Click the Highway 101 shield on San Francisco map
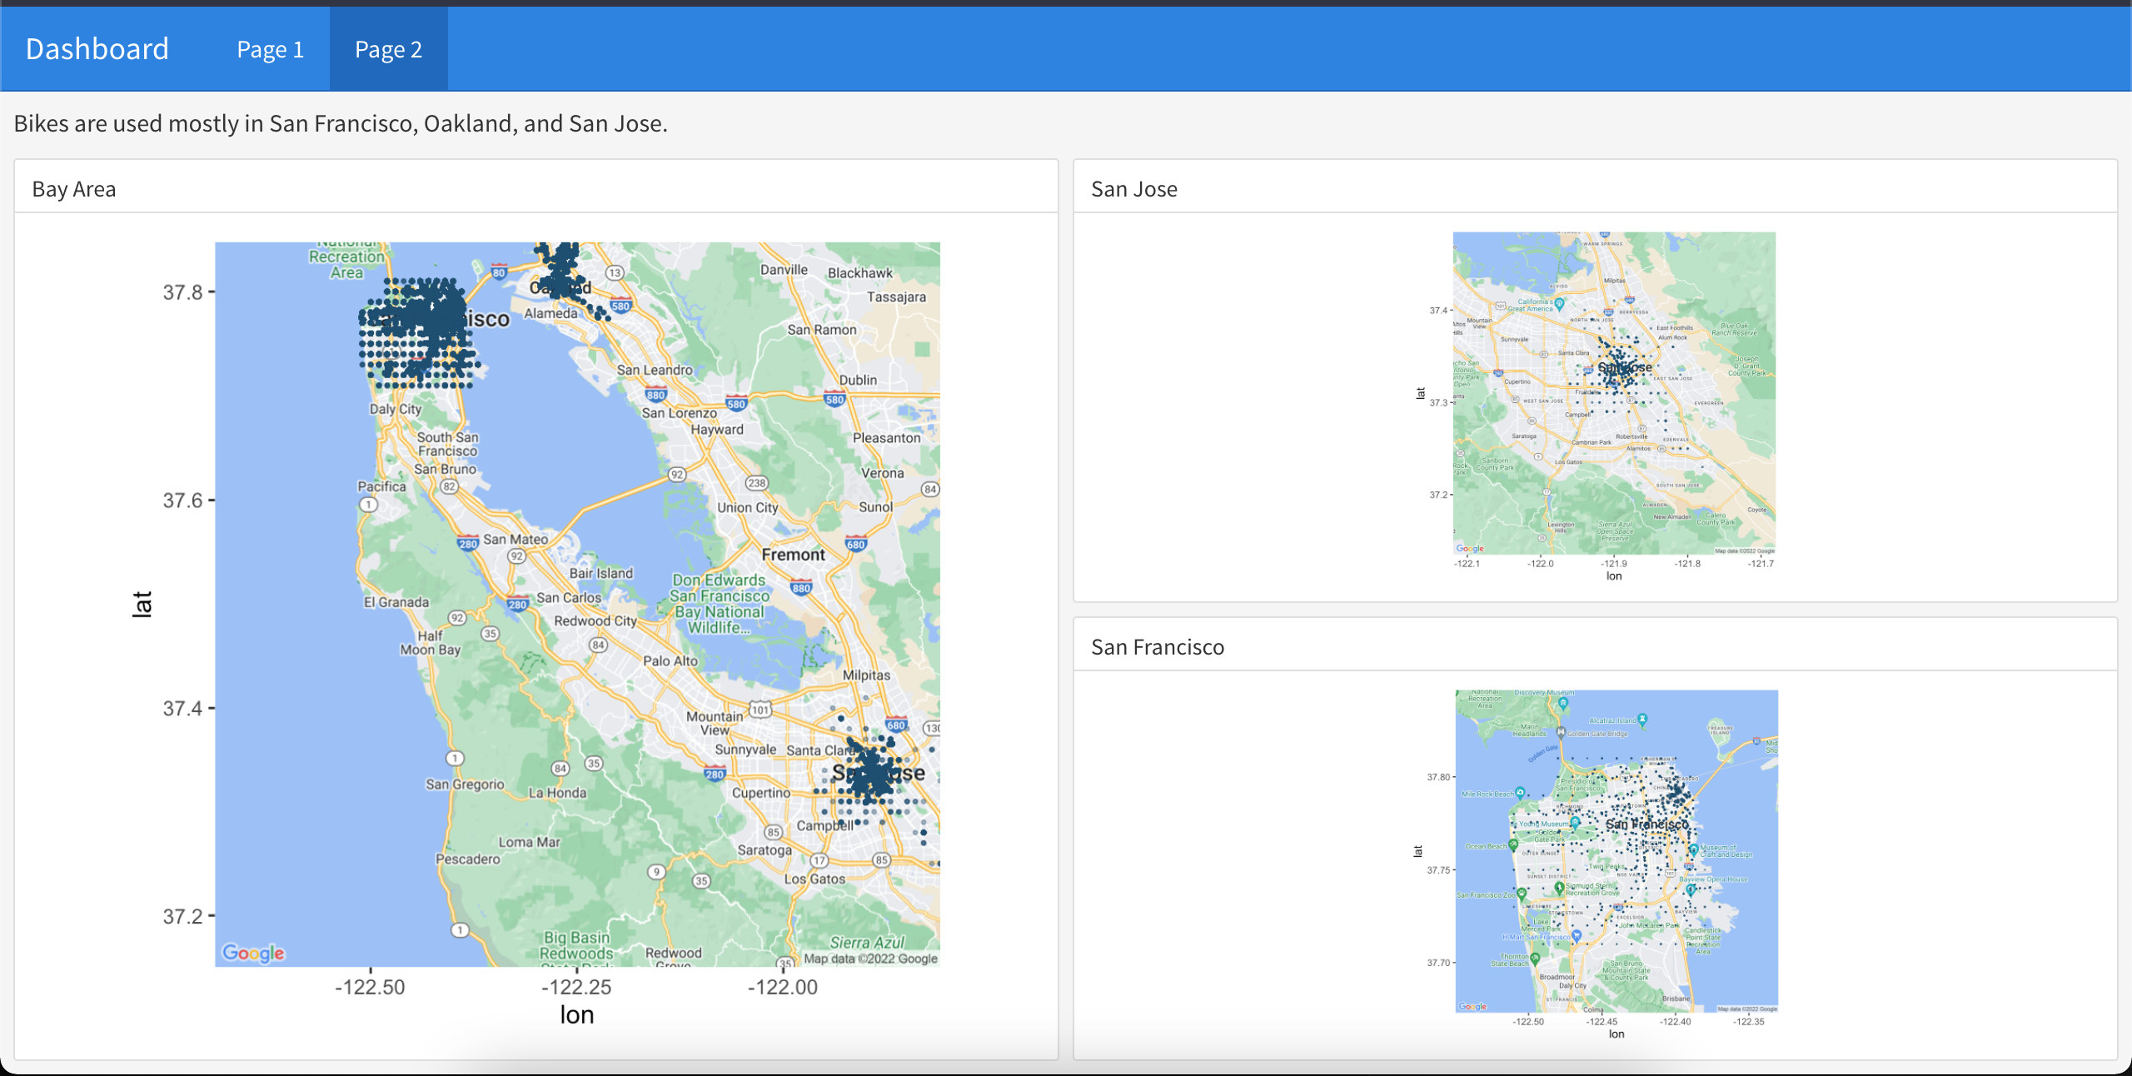Image resolution: width=2132 pixels, height=1076 pixels. [1670, 873]
